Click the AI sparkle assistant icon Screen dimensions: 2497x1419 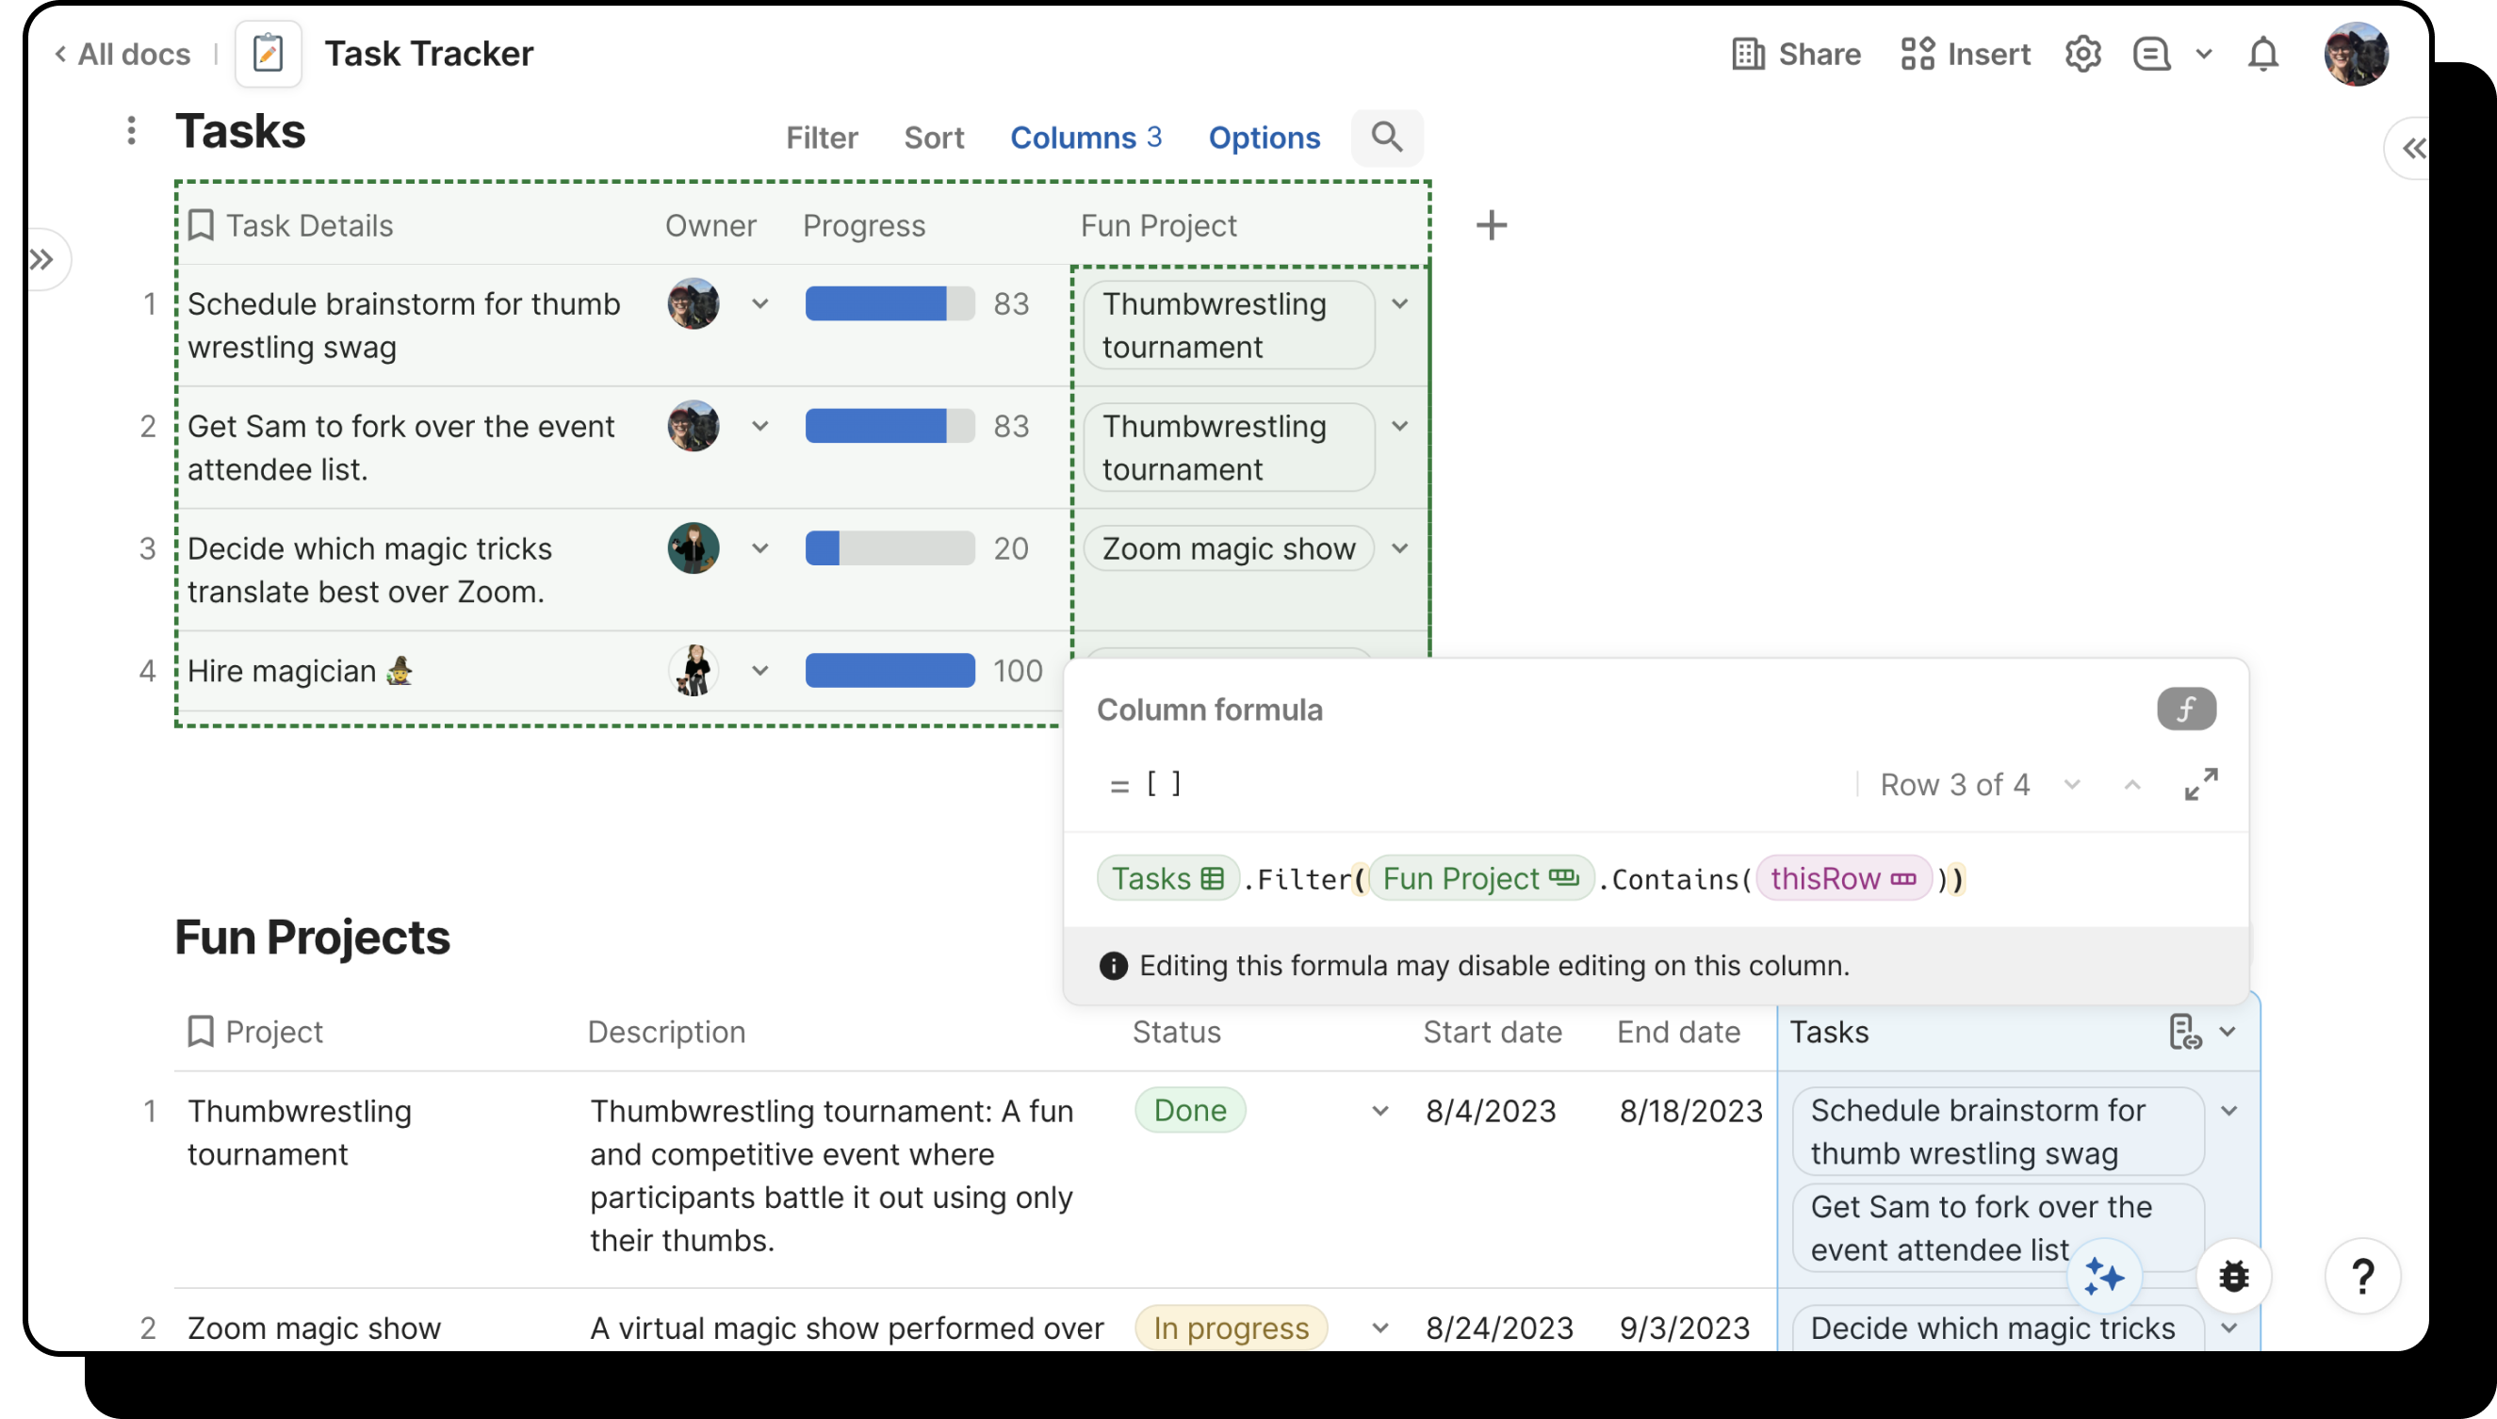[x=2103, y=1276]
